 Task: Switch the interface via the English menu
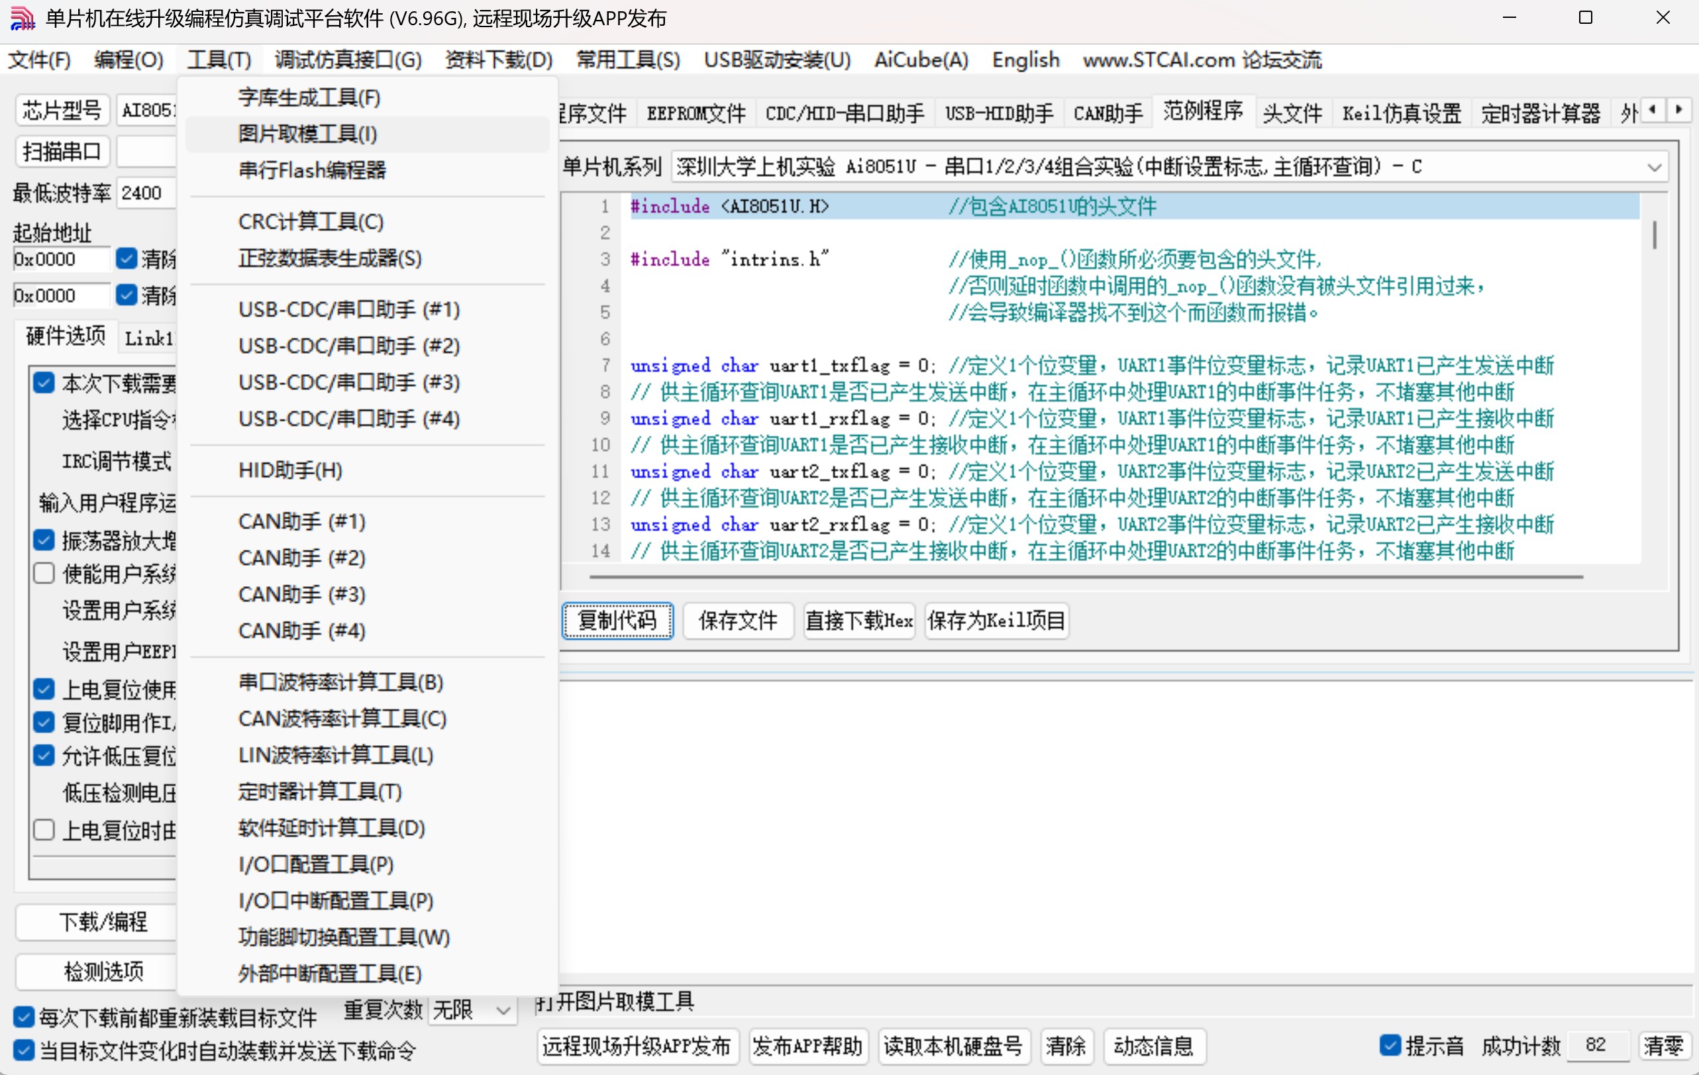(1025, 60)
